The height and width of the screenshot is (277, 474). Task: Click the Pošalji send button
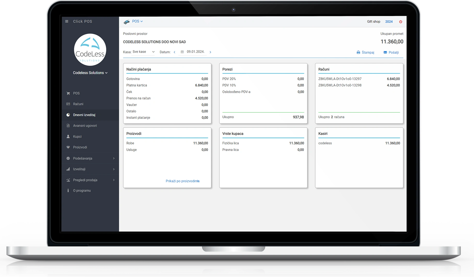pos(391,52)
